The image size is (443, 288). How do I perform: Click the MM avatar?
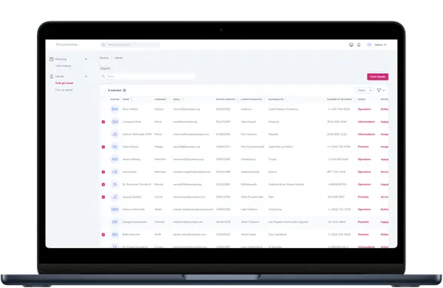pos(114,209)
